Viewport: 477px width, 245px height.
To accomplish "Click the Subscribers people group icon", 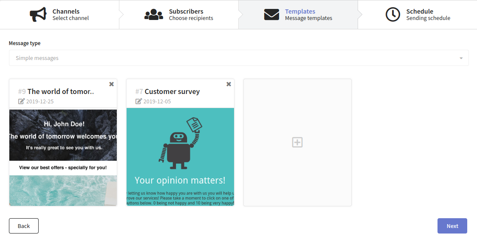I will tap(154, 14).
